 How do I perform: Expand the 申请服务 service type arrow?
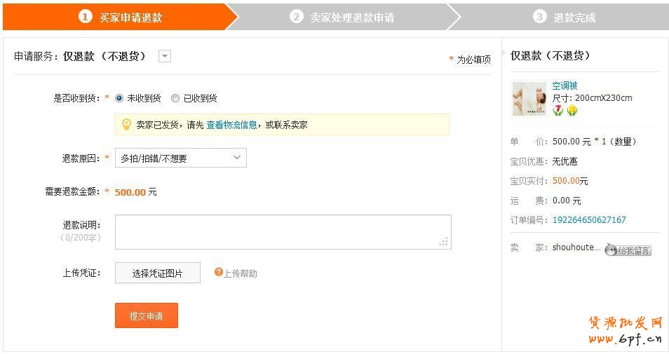pyautogui.click(x=165, y=56)
